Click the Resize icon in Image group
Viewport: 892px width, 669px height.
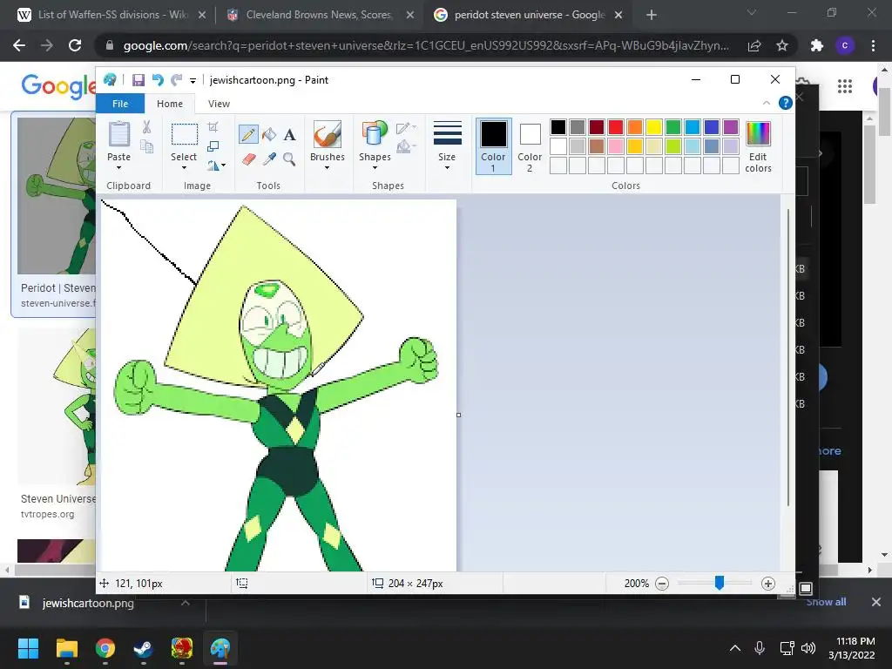click(213, 146)
